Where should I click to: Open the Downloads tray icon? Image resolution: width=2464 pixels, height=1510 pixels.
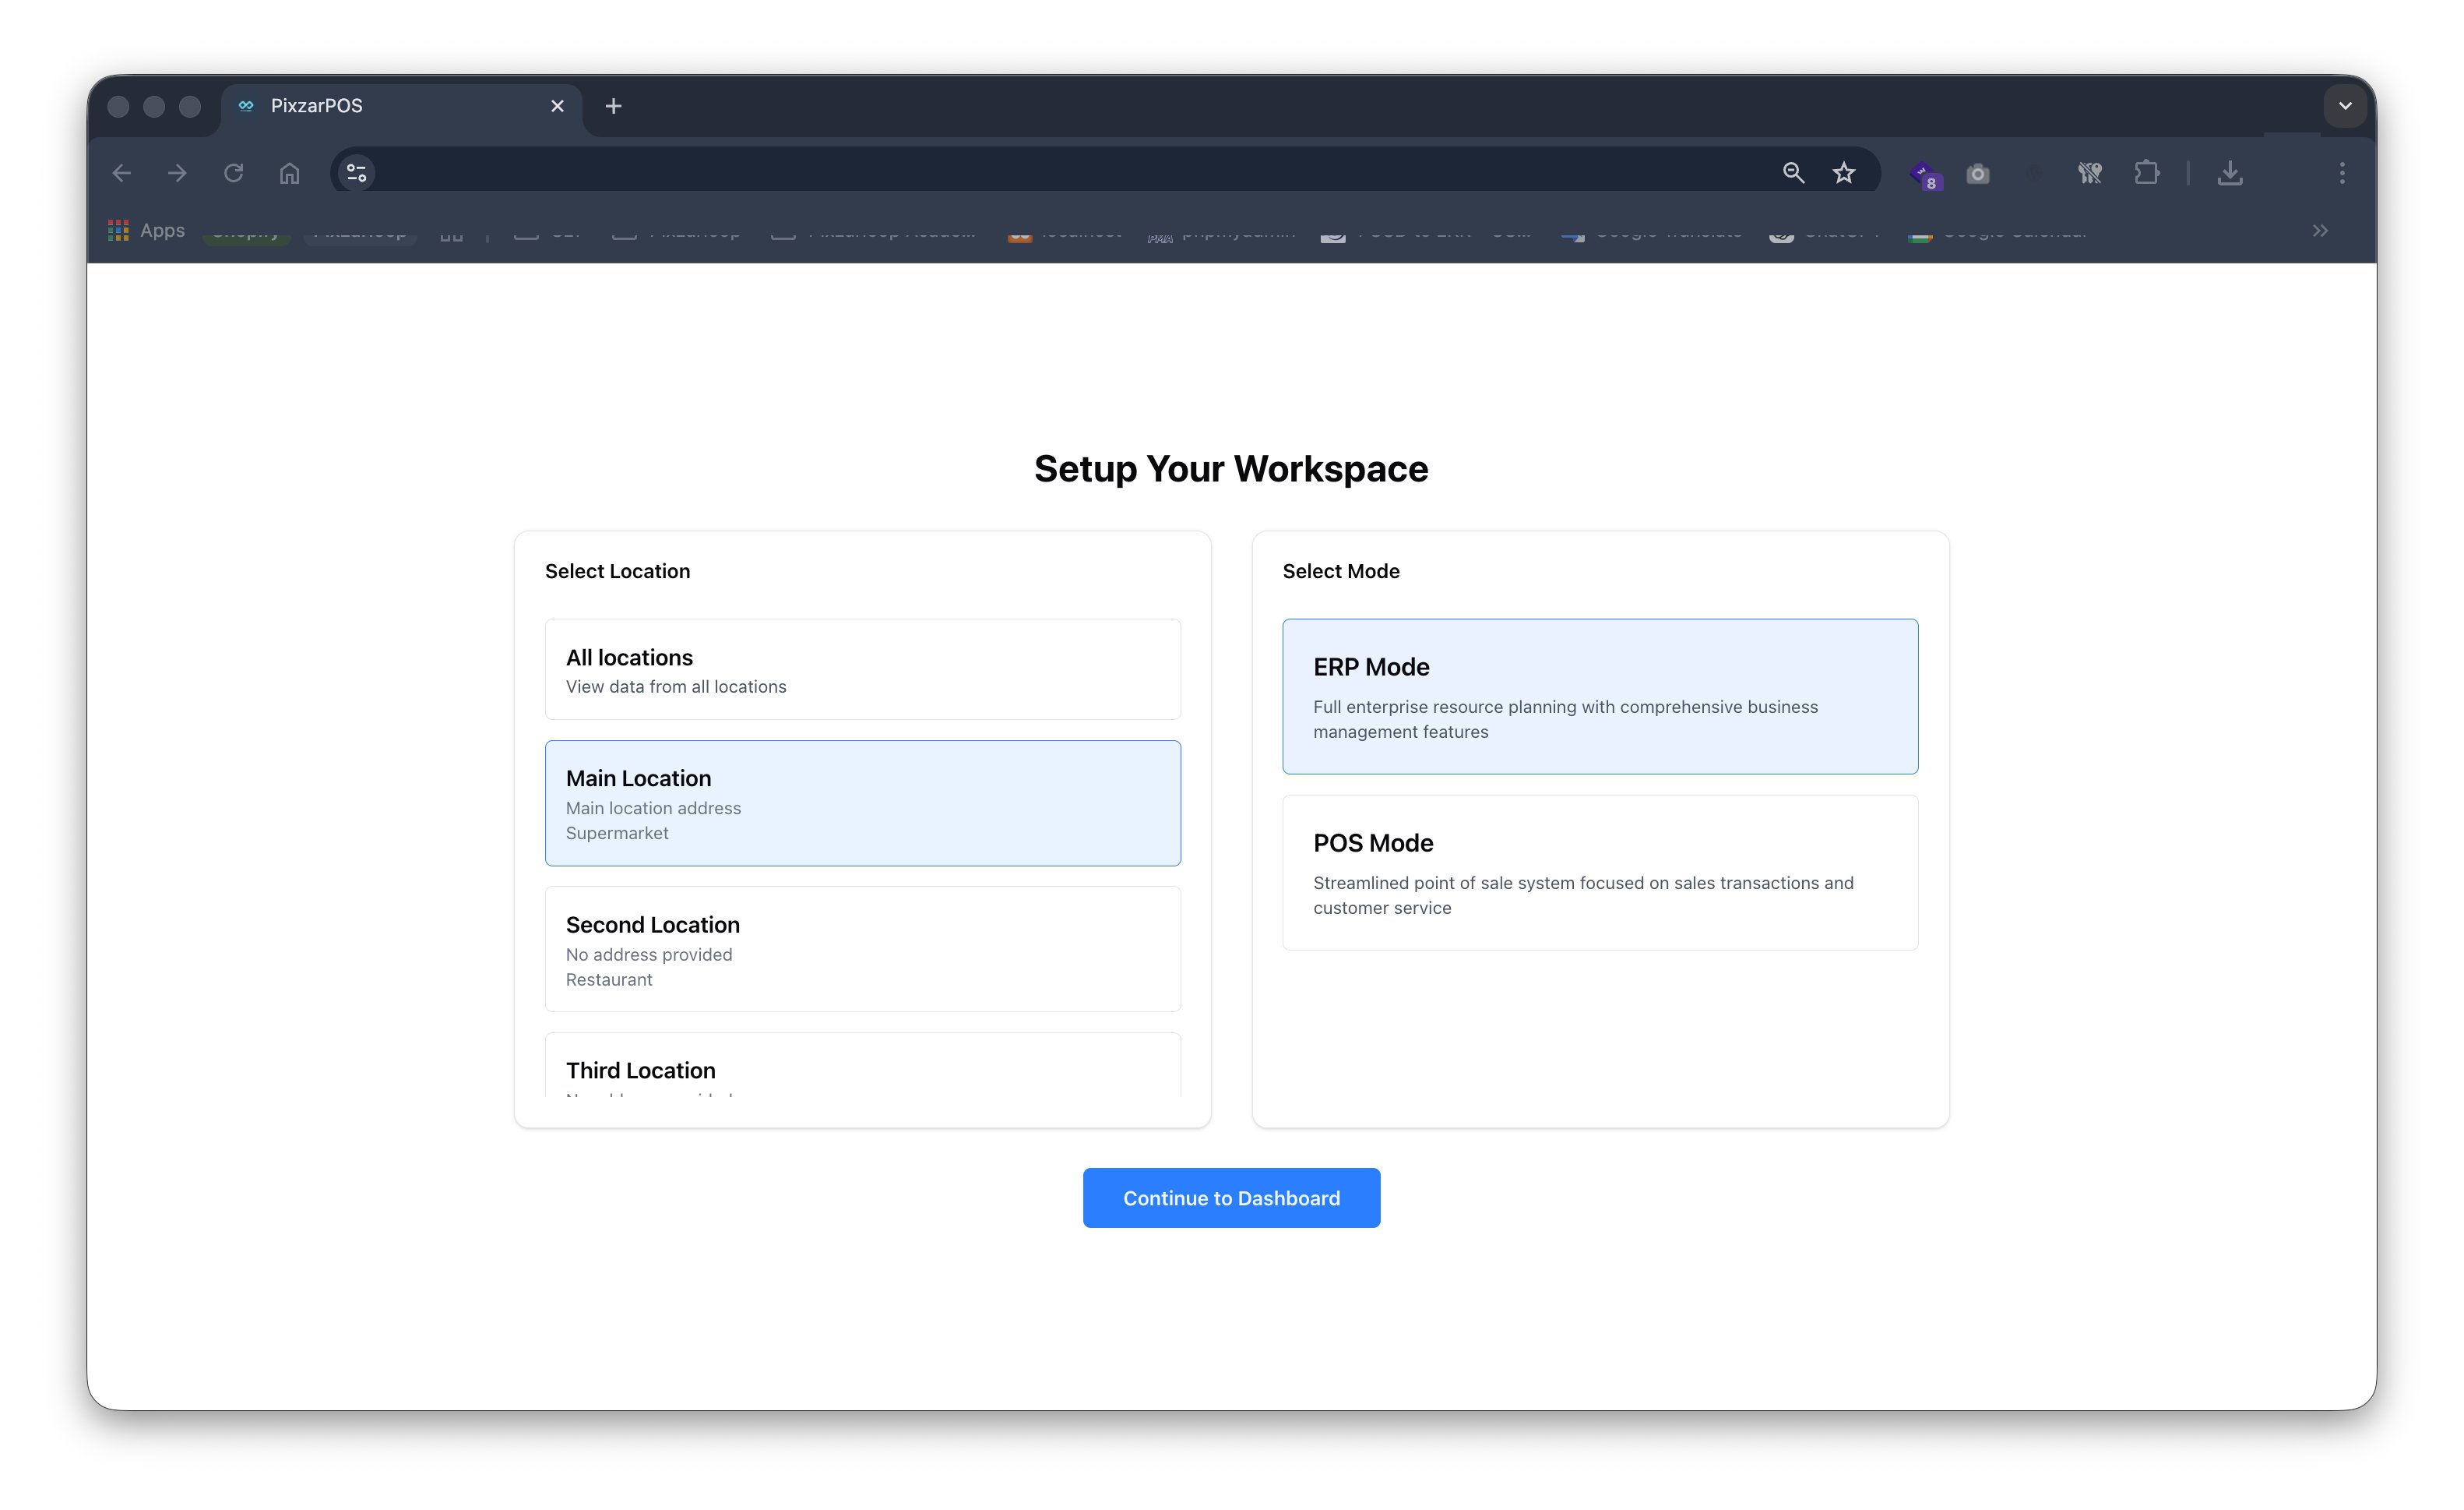[2230, 172]
